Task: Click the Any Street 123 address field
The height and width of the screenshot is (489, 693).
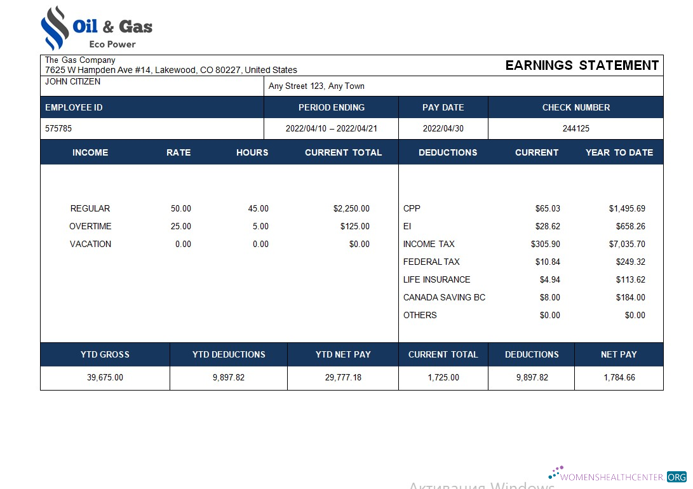Action: (316, 86)
